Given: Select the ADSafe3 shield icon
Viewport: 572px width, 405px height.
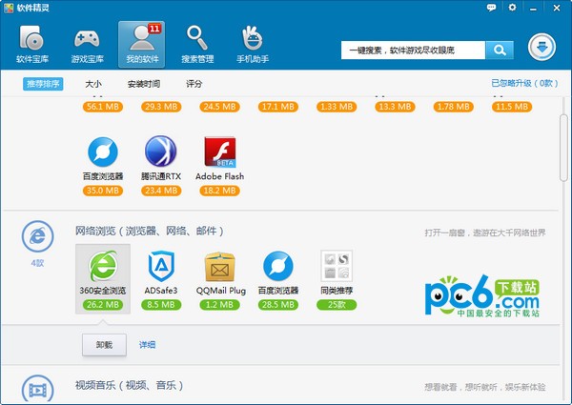Looking at the screenshot, I should click(161, 266).
